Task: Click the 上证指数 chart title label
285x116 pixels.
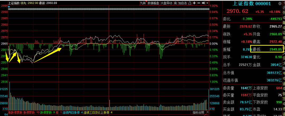Action: pyautogui.click(x=14, y=3)
